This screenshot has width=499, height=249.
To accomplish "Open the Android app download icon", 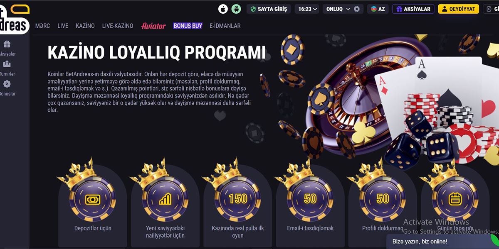I will 237,9.
